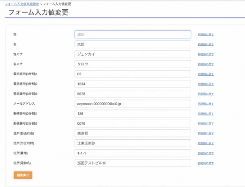Select the address number field 1-1-1
245x187 pixels.
(x=133, y=153)
